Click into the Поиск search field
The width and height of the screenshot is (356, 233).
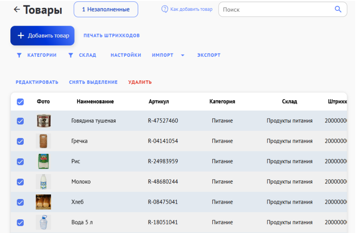click(x=276, y=10)
